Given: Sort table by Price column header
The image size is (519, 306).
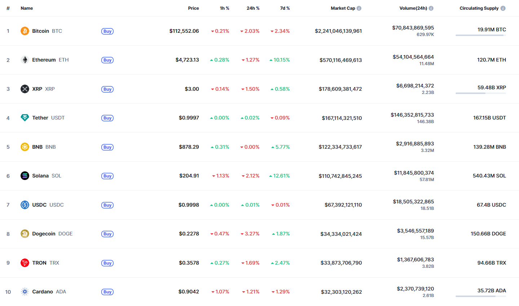Looking at the screenshot, I should point(194,8).
